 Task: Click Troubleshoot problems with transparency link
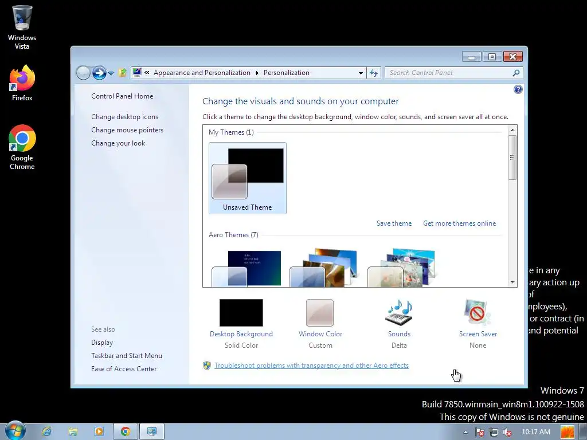pos(311,366)
